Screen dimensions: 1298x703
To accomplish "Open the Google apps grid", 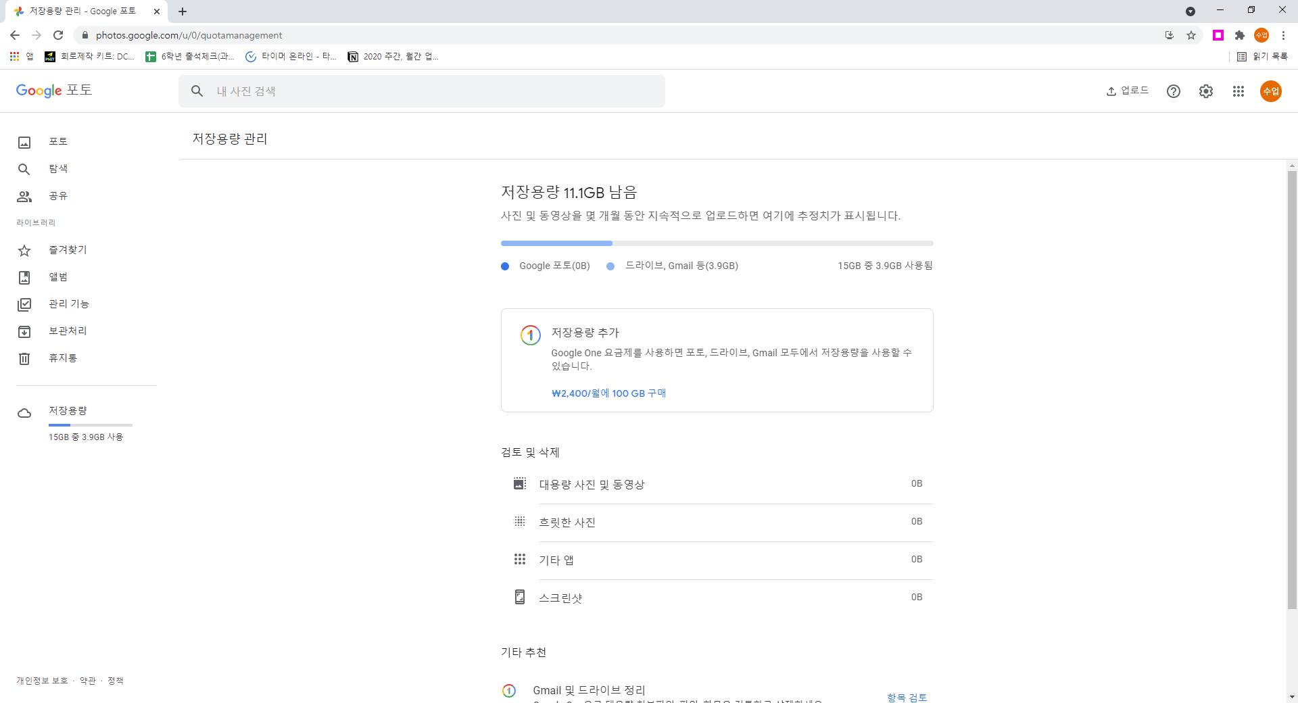I will [1239, 91].
